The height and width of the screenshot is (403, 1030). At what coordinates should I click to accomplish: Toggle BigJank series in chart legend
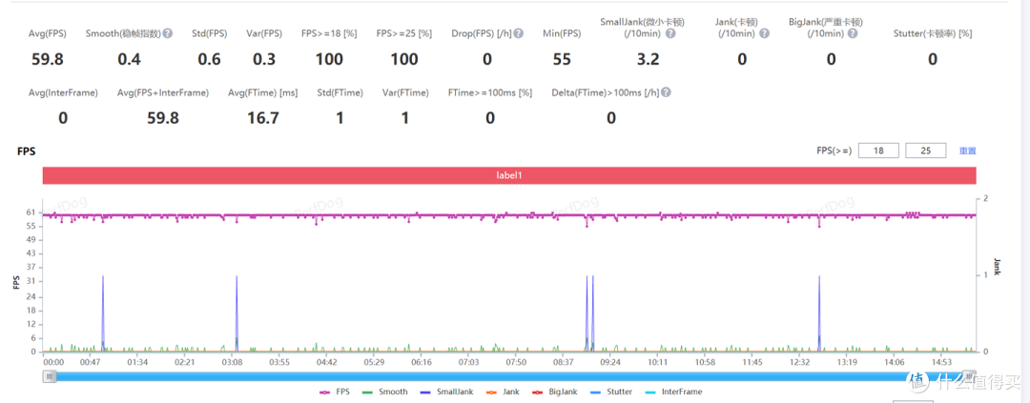[x=552, y=392]
